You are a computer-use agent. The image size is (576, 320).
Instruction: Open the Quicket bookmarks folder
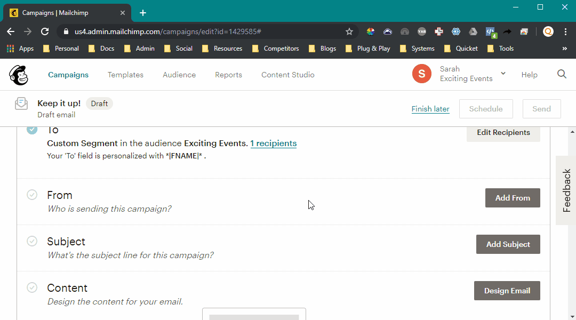coord(461,49)
